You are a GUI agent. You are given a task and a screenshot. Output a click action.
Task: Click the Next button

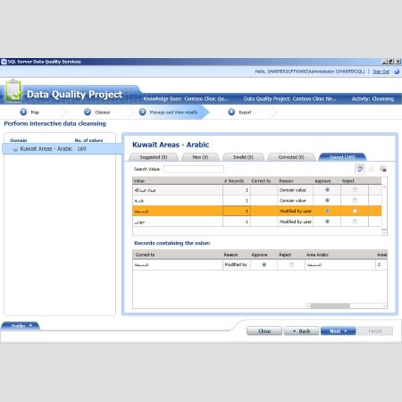click(x=338, y=331)
